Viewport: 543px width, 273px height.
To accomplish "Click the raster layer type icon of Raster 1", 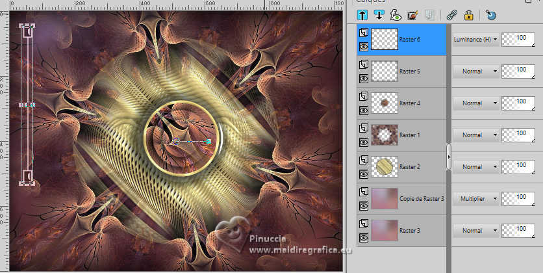I will coord(363,129).
